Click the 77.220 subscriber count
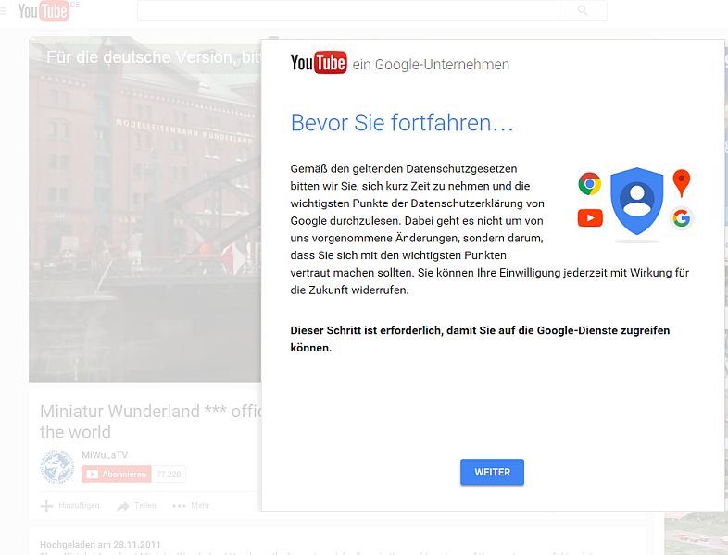This screenshot has width=728, height=555. click(x=169, y=475)
